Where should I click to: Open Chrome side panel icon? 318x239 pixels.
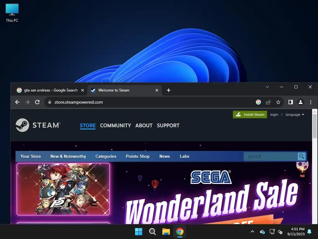coord(291,102)
